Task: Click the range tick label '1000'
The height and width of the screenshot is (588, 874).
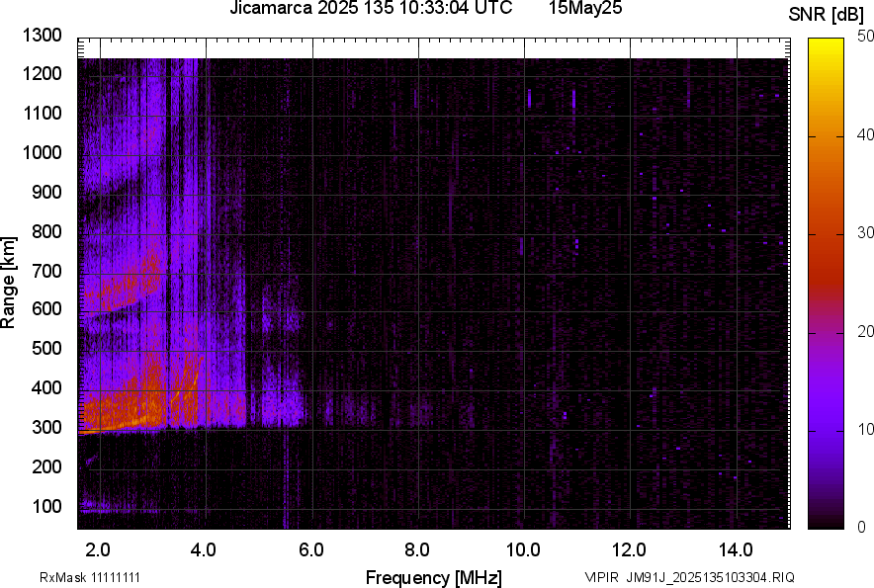Action: click(43, 152)
